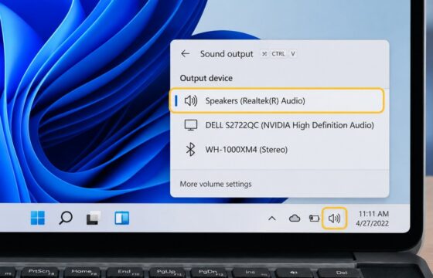
Task: Expand hidden tray icons chevron
Action: pyautogui.click(x=272, y=219)
